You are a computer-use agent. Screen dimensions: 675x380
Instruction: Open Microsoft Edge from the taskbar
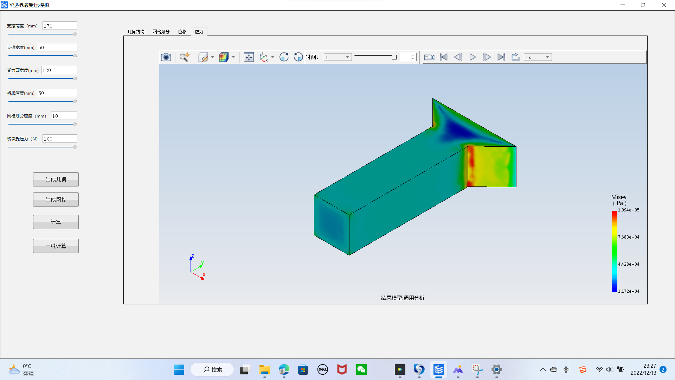[x=284, y=369]
